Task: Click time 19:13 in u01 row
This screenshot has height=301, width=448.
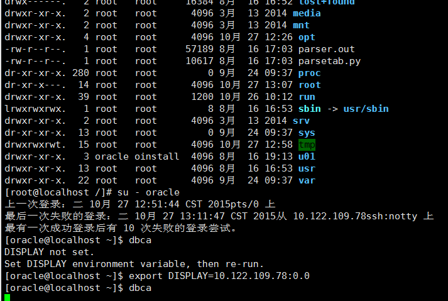Action: (278, 156)
